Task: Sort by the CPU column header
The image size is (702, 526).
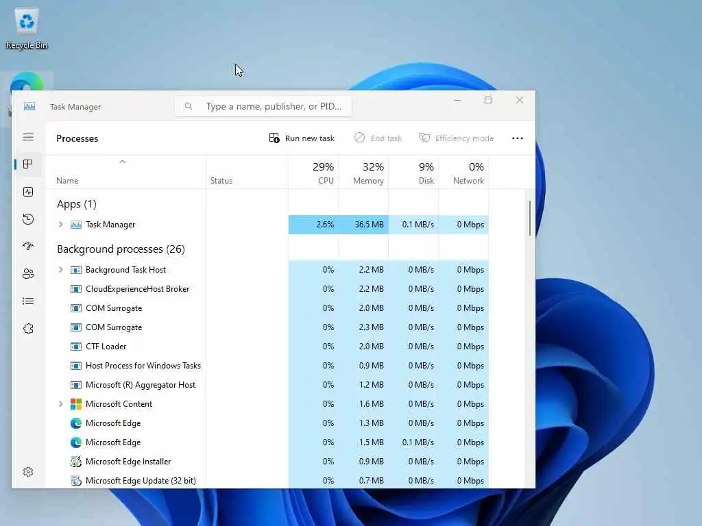Action: click(x=314, y=173)
